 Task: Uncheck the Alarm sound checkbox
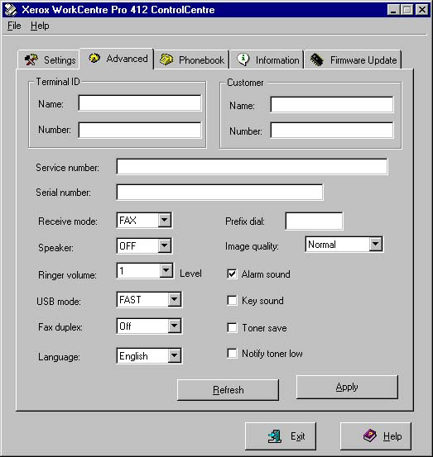click(232, 274)
